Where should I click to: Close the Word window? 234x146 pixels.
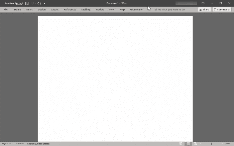[x=229, y=3]
